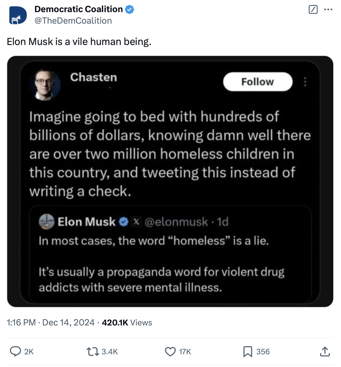Click the @TheDemCoalition handle

pyautogui.click(x=73, y=21)
